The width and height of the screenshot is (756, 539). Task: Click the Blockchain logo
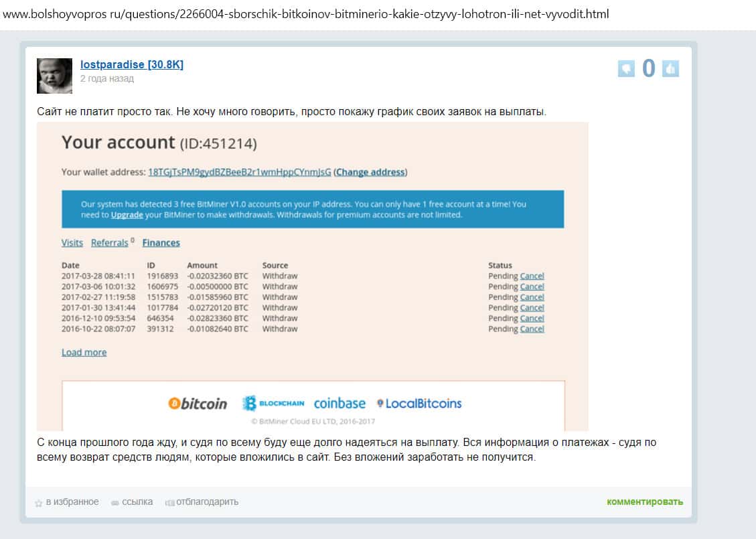click(273, 403)
